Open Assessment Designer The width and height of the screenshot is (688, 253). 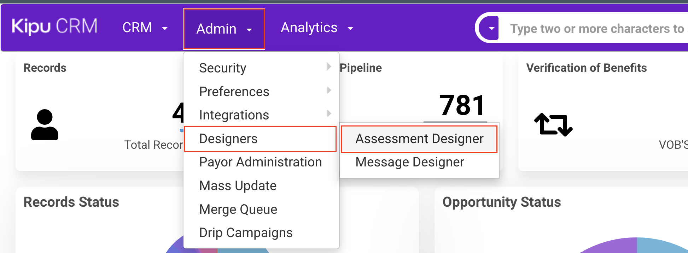[x=419, y=139]
